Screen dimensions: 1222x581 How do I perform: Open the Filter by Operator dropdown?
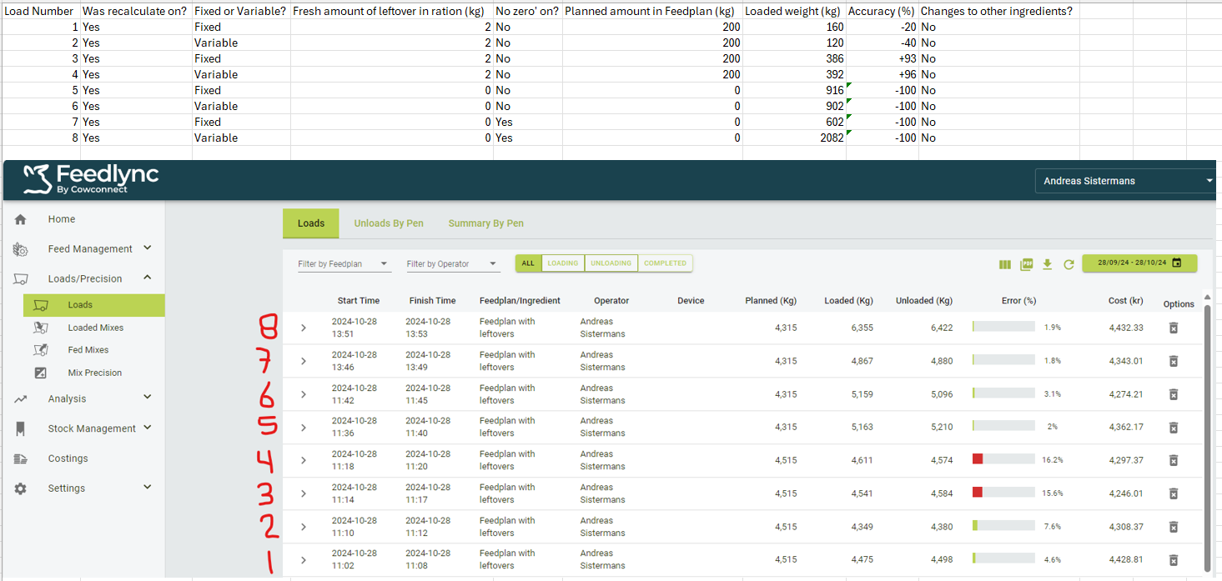point(452,263)
